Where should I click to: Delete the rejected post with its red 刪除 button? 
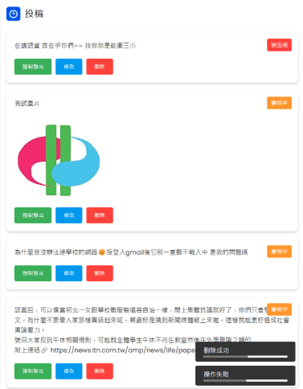coord(100,67)
